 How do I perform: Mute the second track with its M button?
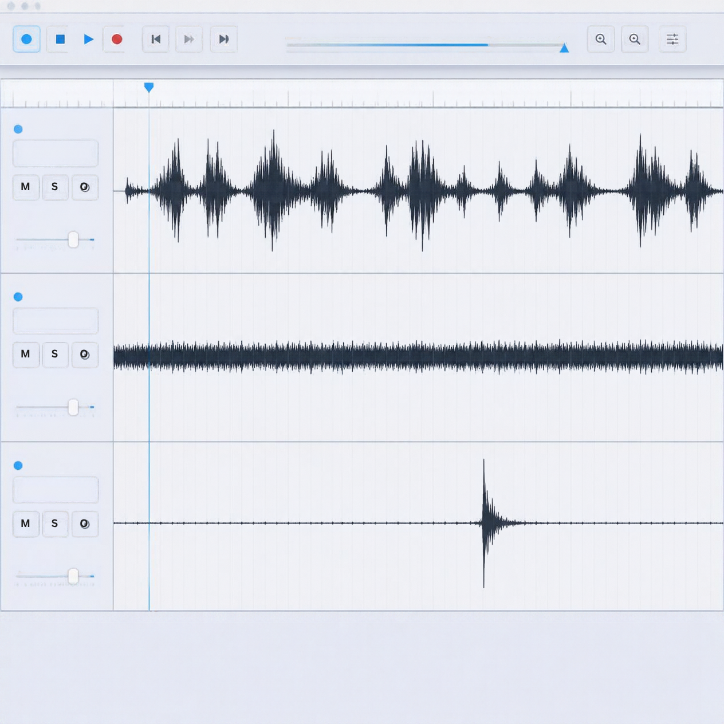(x=26, y=355)
